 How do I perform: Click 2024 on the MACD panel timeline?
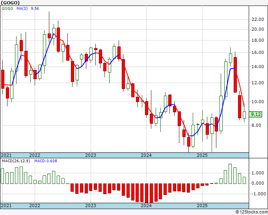(146, 206)
